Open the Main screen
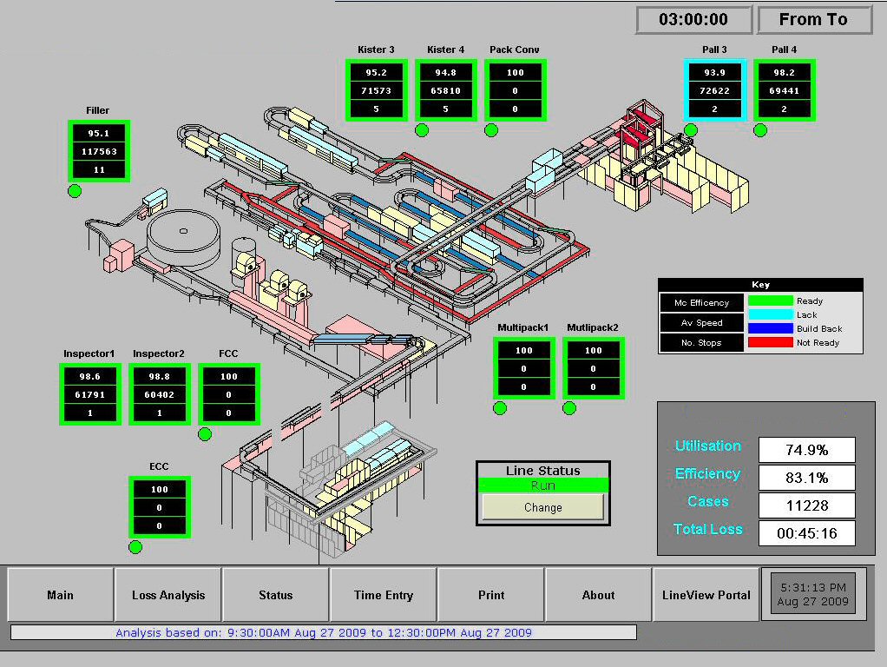Image resolution: width=887 pixels, height=667 pixels. point(61,595)
